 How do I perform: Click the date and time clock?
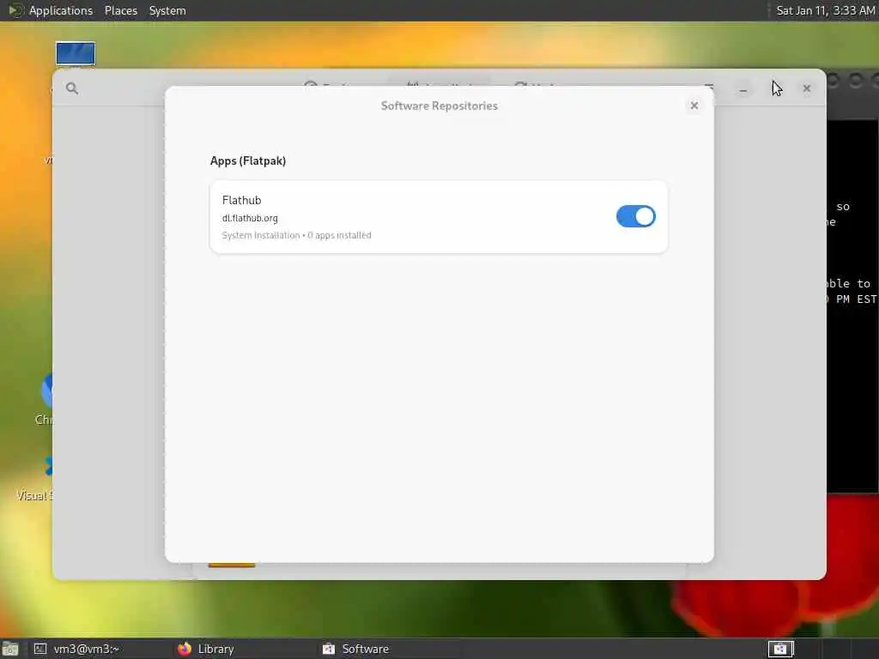pos(825,10)
